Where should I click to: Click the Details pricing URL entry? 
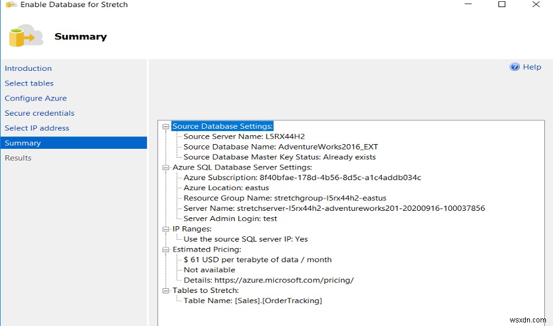pyautogui.click(x=268, y=281)
